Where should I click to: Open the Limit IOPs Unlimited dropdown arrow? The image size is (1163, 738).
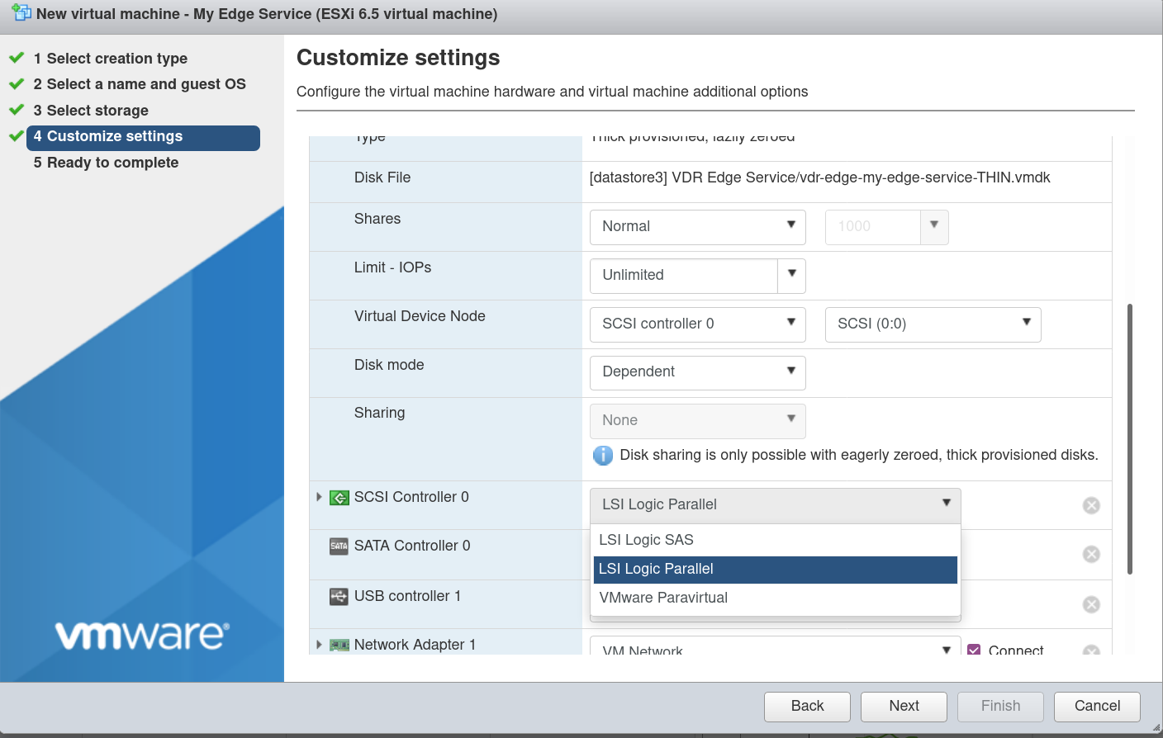(x=791, y=275)
